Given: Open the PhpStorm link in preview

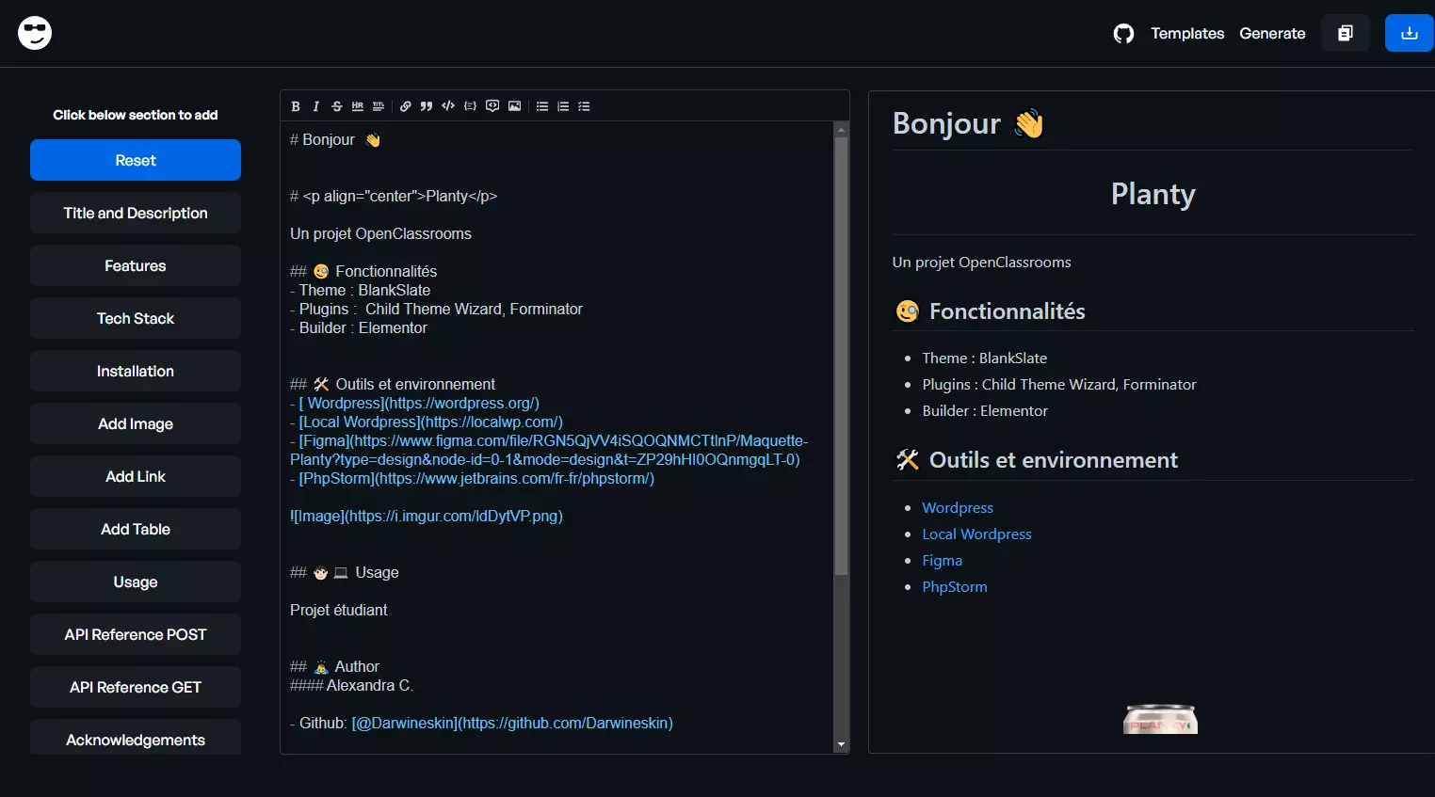Looking at the screenshot, I should click(x=955, y=586).
